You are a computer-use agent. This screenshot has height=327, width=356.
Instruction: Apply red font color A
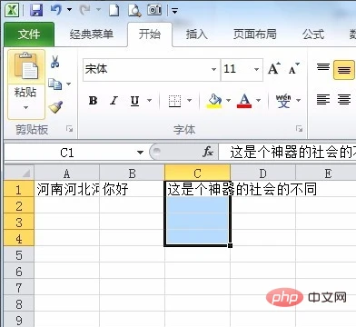[244, 101]
